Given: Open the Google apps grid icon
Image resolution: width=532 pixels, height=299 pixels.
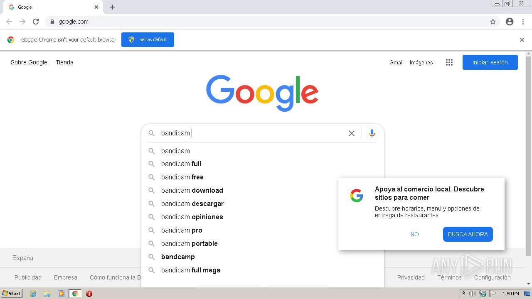Looking at the screenshot, I should click(449, 62).
